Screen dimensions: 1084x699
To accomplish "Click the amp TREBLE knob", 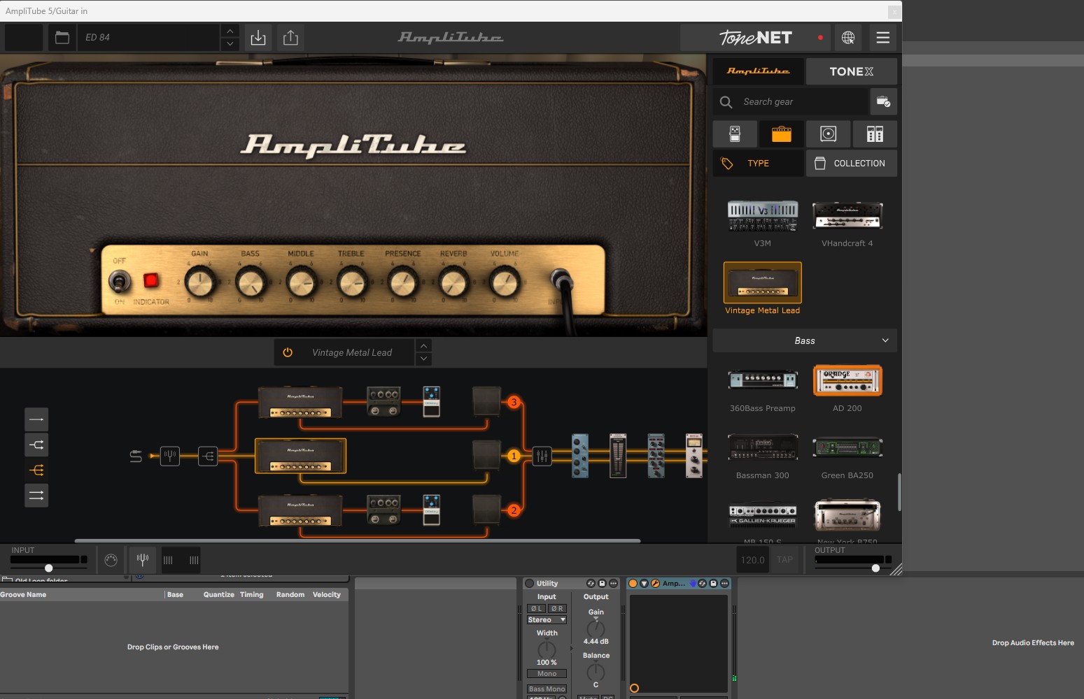I will tap(352, 282).
